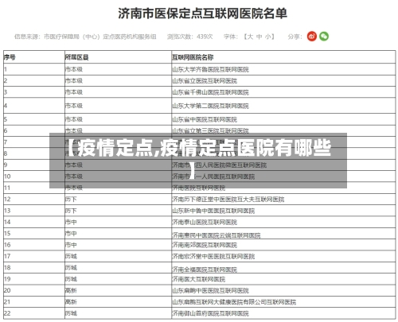Click row number 21 in 序号 column
The image size is (398, 322).
pos(7,302)
